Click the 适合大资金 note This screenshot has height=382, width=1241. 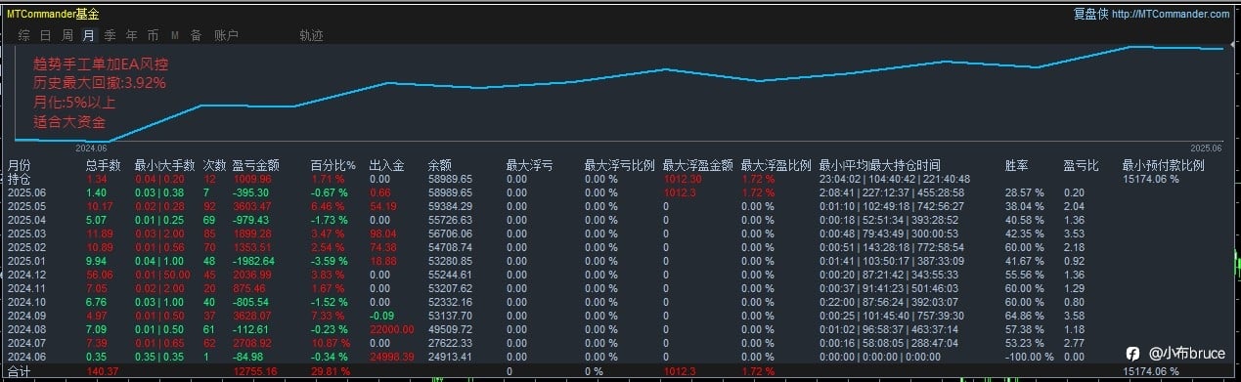69,122
